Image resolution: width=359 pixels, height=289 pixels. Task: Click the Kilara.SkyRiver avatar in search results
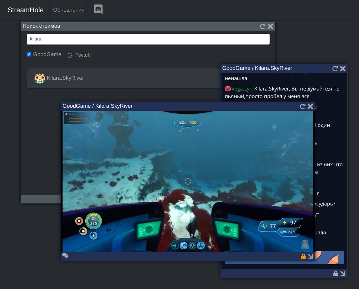(40, 78)
